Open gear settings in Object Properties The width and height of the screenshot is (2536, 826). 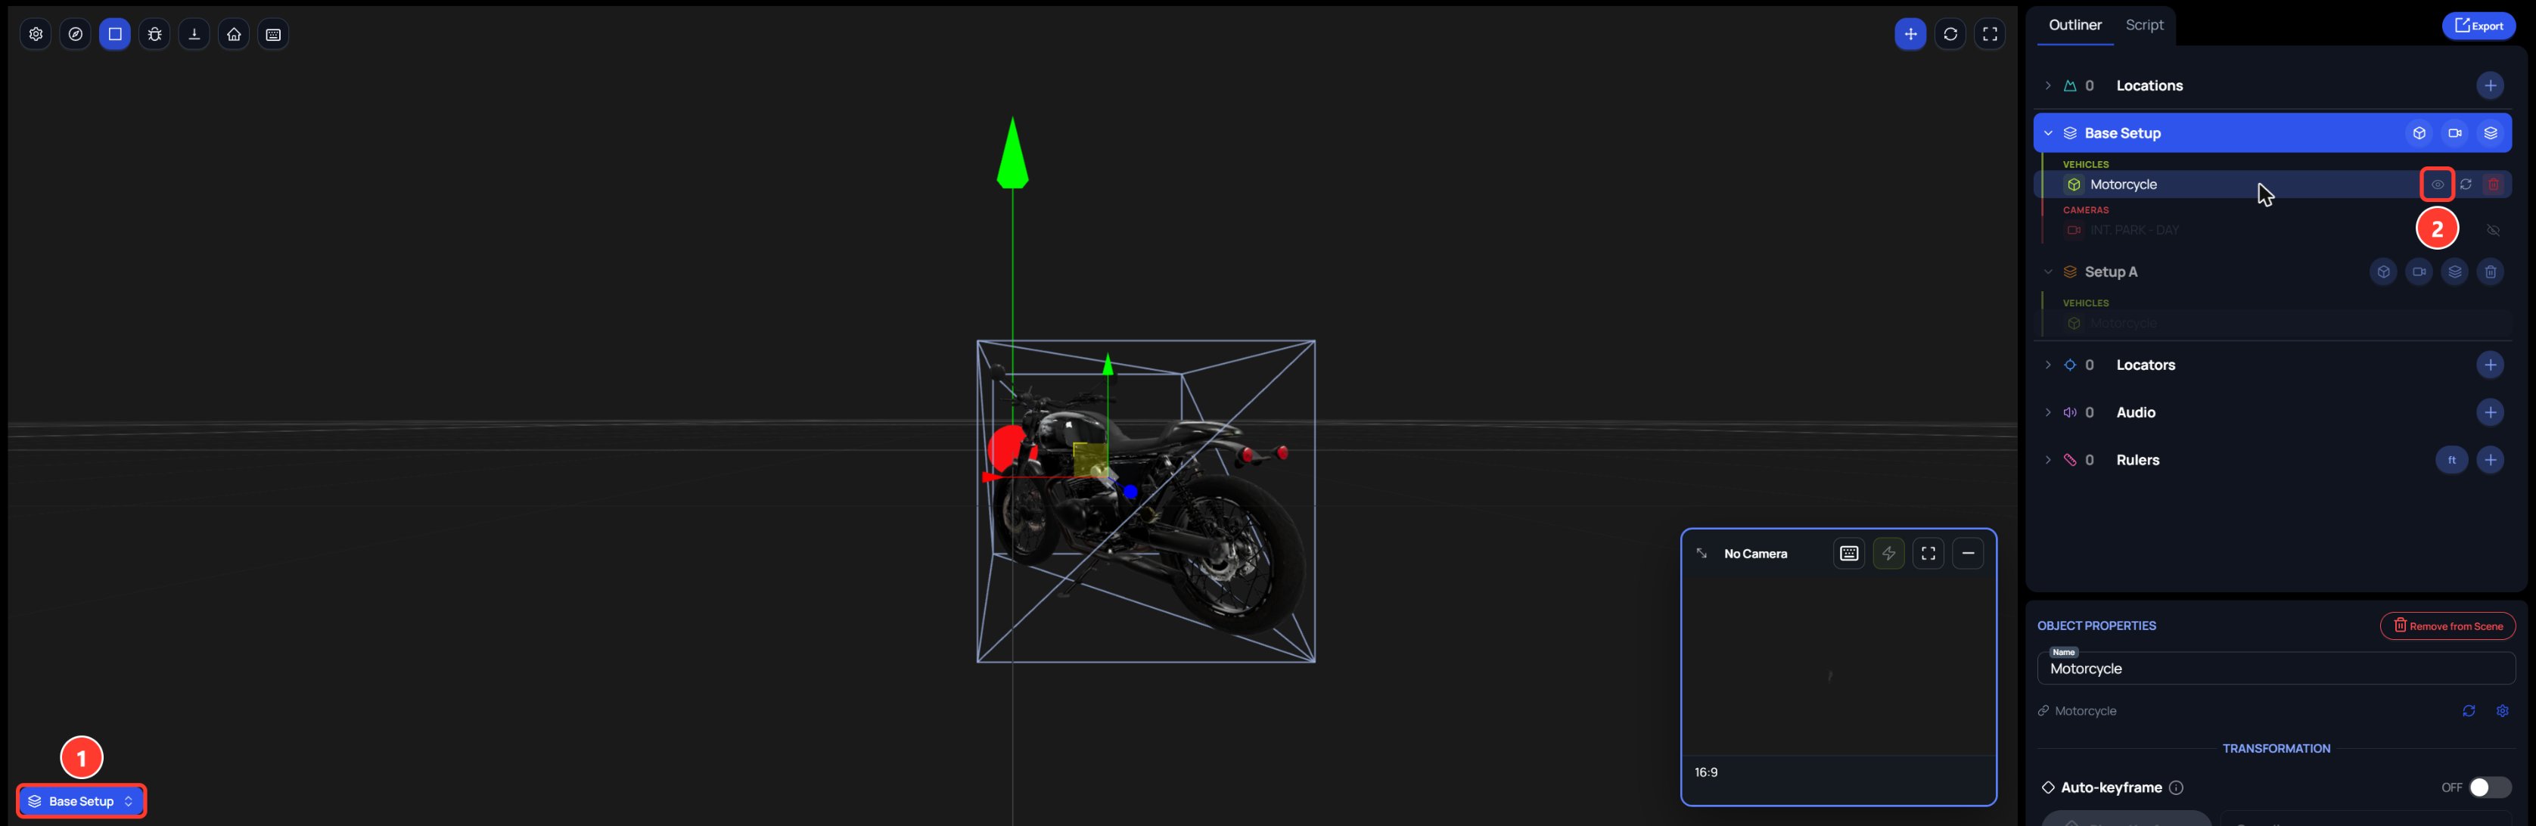click(x=2501, y=711)
